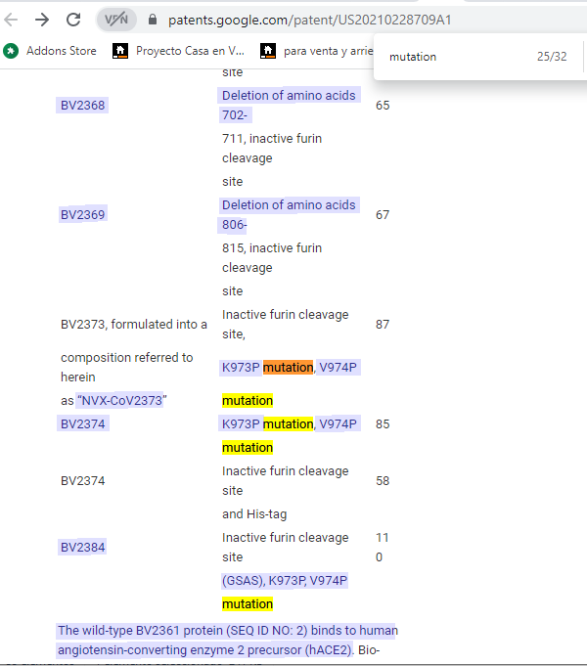This screenshot has height=666, width=587.
Task: Click the '(GSAS), K973P, V974P' text
Action: tap(285, 580)
